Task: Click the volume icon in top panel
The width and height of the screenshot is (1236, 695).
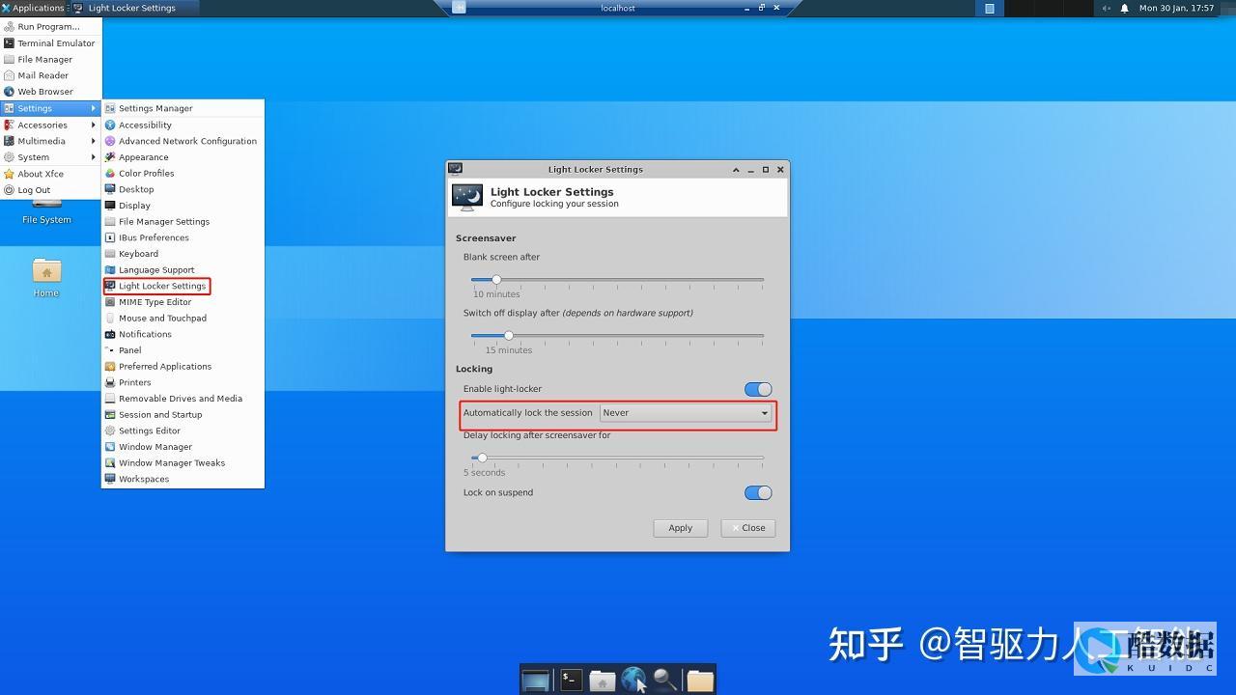Action: click(x=1106, y=8)
